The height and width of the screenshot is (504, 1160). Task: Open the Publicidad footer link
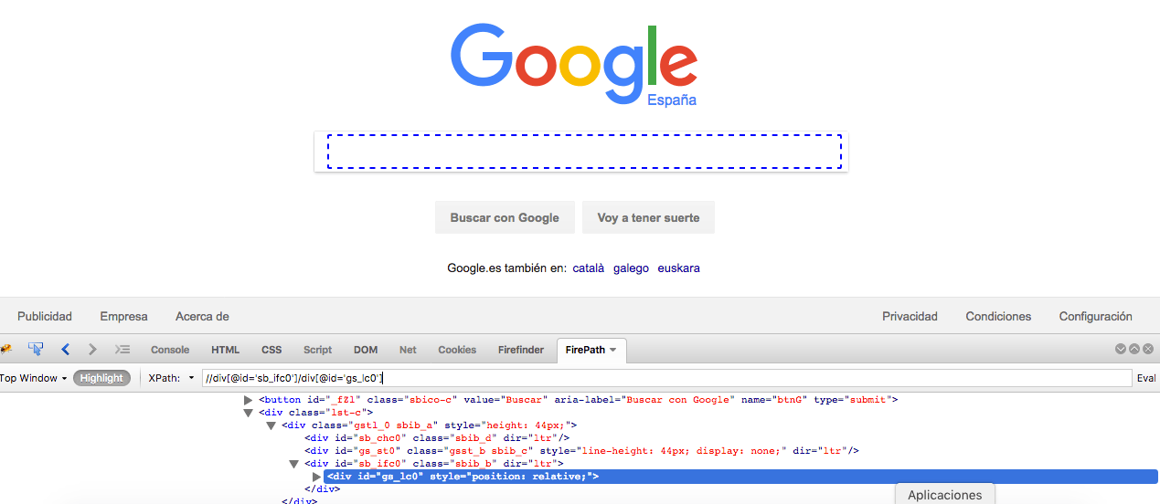[45, 317]
